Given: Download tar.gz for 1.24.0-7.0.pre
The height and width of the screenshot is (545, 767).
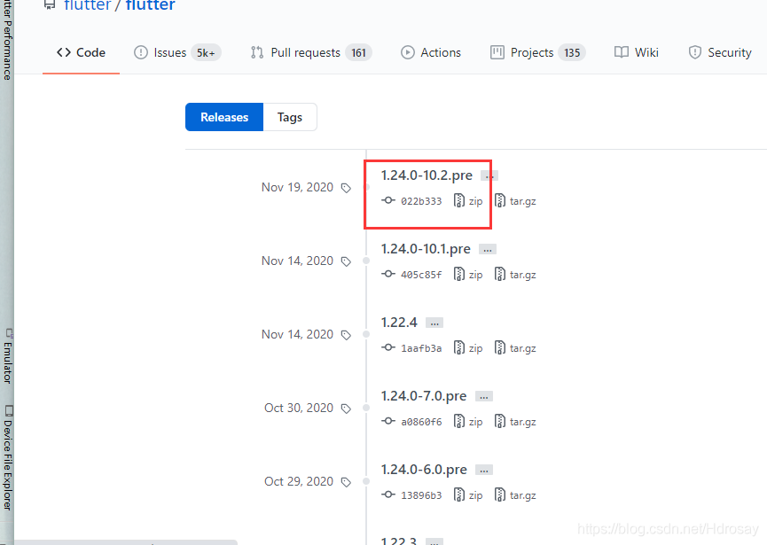Looking at the screenshot, I should tap(515, 422).
